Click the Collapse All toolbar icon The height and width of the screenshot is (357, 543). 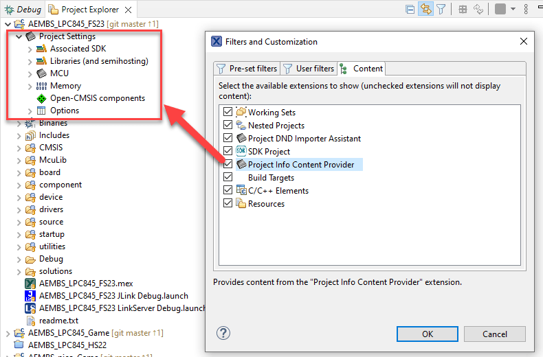pyautogui.click(x=410, y=10)
